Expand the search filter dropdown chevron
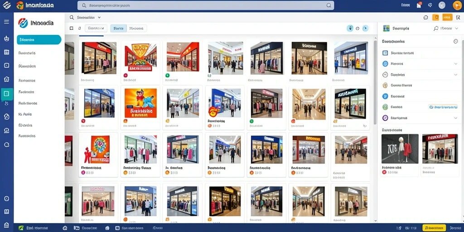This screenshot has height=232, width=464. [x=99, y=18]
